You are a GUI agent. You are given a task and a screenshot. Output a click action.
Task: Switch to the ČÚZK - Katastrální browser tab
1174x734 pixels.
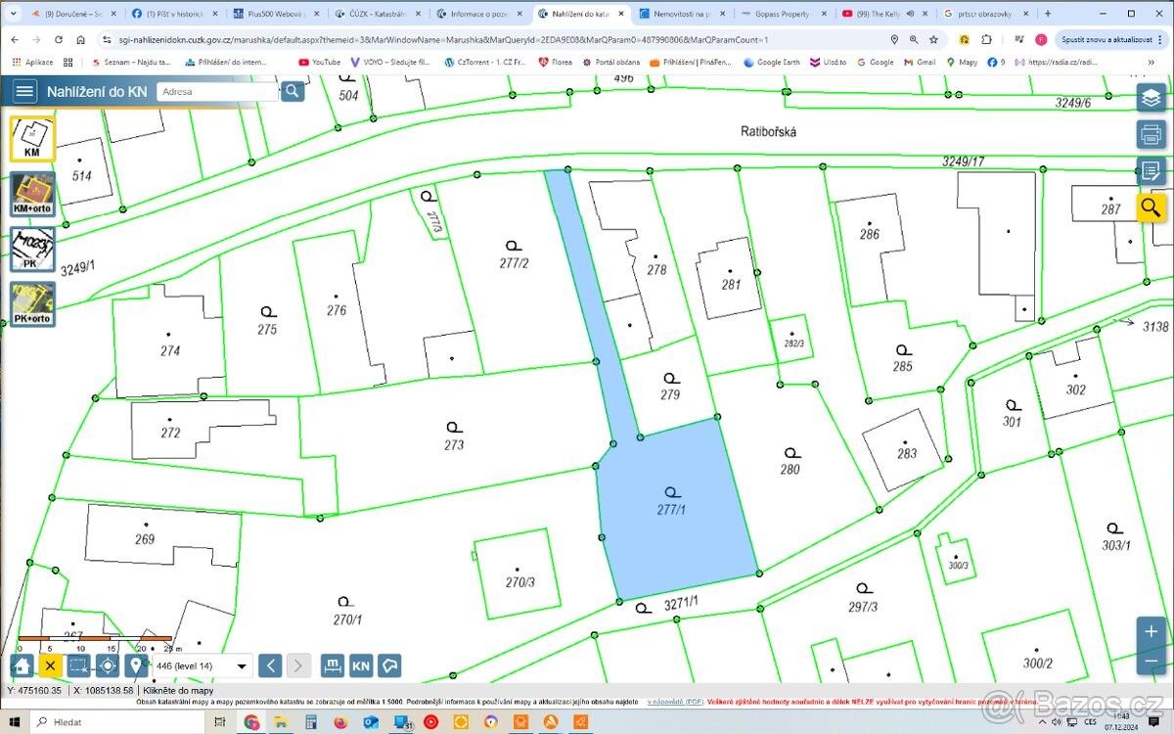(x=375, y=15)
